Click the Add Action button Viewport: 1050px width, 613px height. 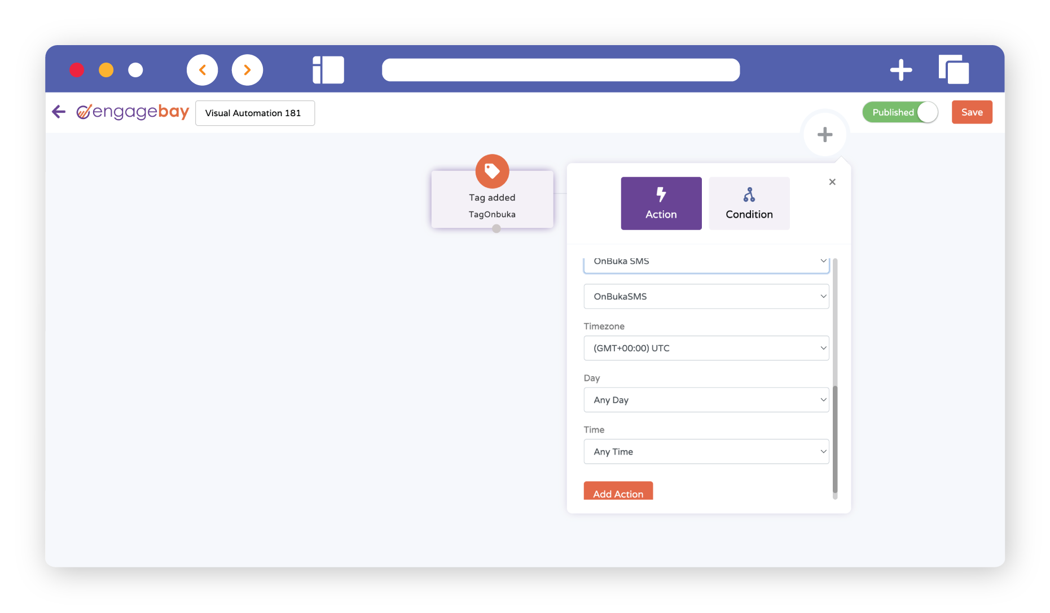click(618, 491)
